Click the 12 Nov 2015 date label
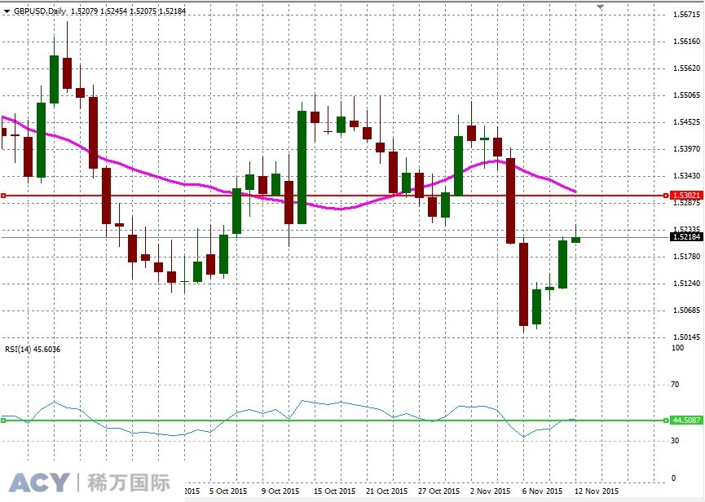The width and height of the screenshot is (705, 502). (597, 491)
